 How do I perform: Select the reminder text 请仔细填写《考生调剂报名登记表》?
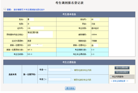click(x=29, y=9)
